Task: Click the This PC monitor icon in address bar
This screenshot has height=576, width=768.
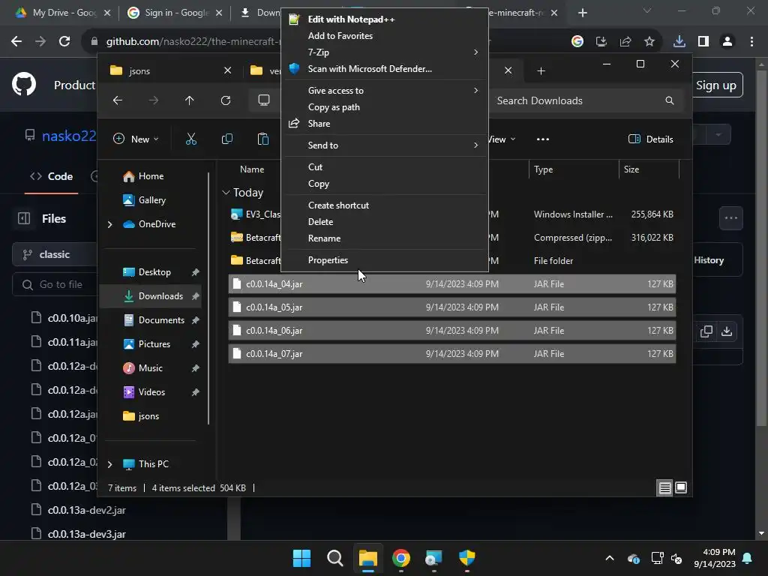Action: [263, 100]
